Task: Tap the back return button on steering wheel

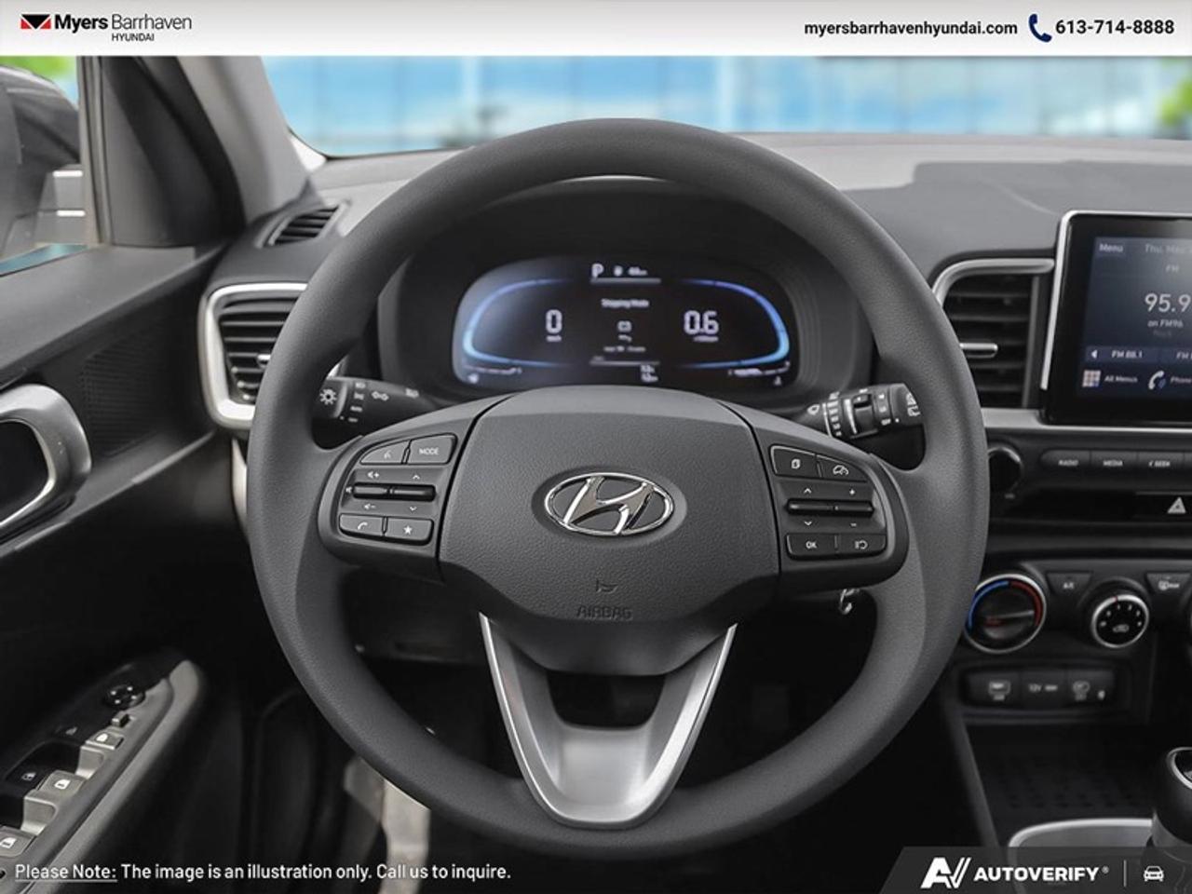Action: click(x=860, y=544)
